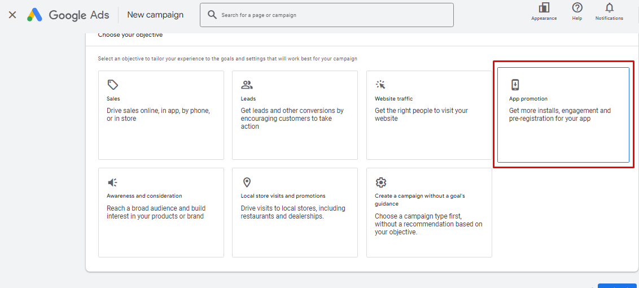The image size is (639, 288).
Task: Click the App promotion phone download icon
Action: pos(515,85)
